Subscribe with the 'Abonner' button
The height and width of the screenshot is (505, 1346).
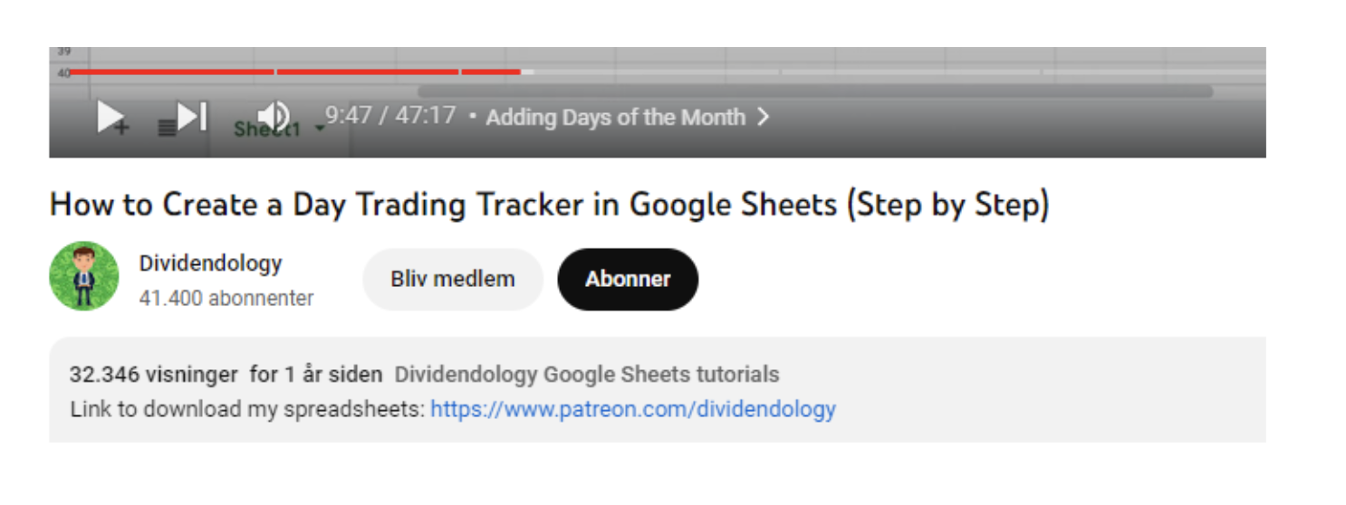coord(628,279)
